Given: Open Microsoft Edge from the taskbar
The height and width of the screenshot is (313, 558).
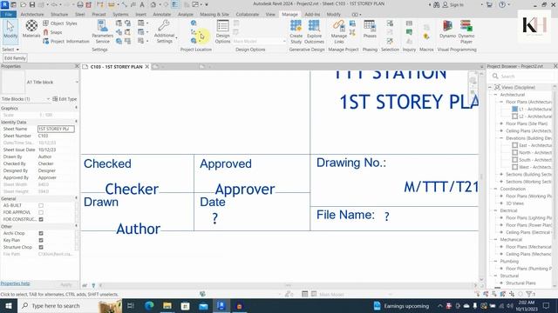Looking at the screenshot, I should tap(149, 305).
